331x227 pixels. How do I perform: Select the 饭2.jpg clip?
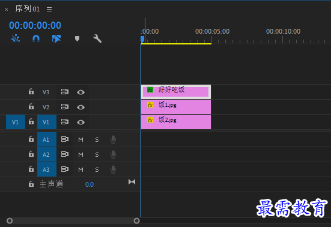(x=176, y=122)
